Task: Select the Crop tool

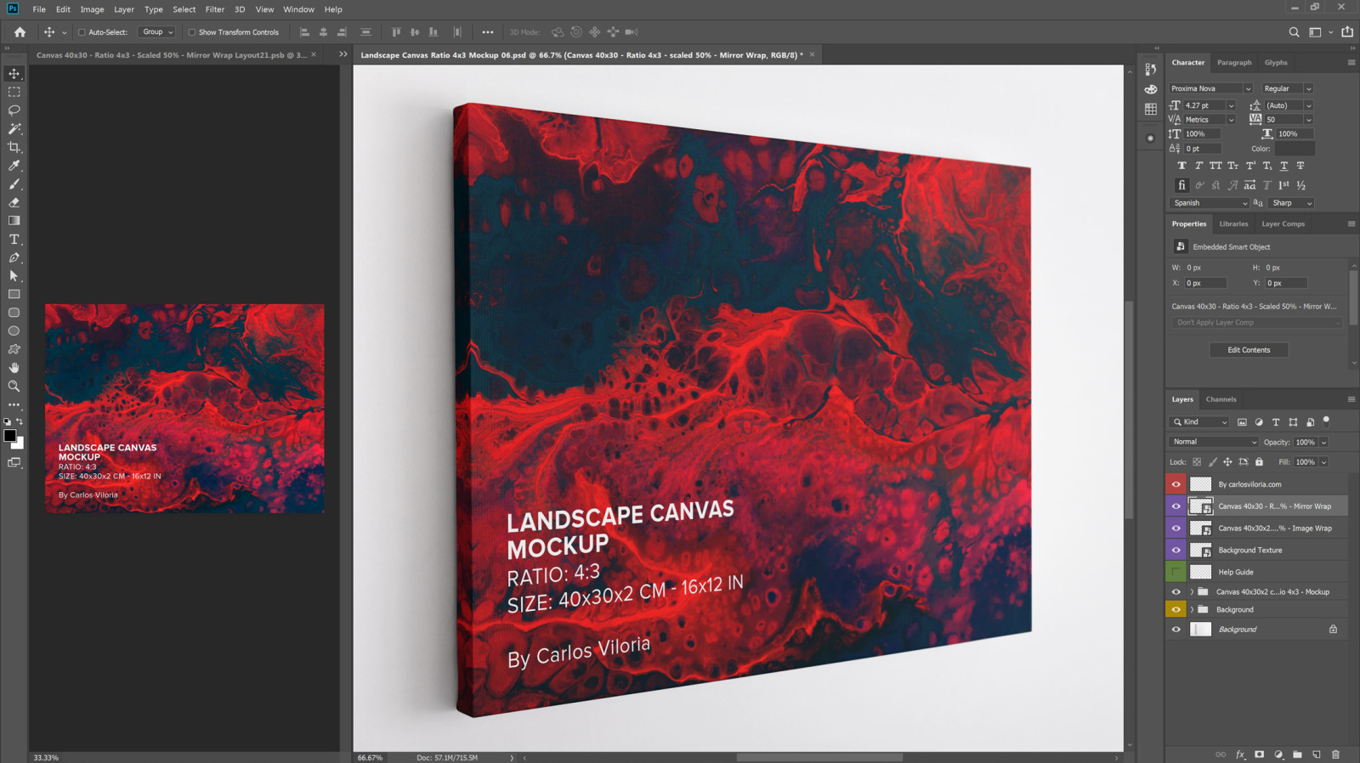Action: [14, 147]
